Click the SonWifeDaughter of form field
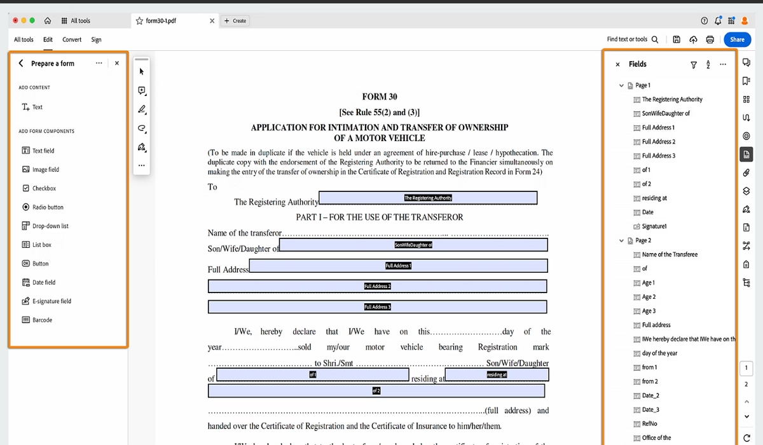Screen dimensions: 763x445 click(x=413, y=245)
